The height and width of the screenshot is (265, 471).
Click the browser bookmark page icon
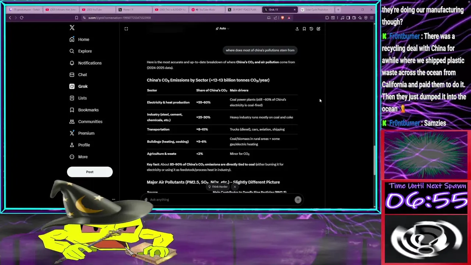77,18
